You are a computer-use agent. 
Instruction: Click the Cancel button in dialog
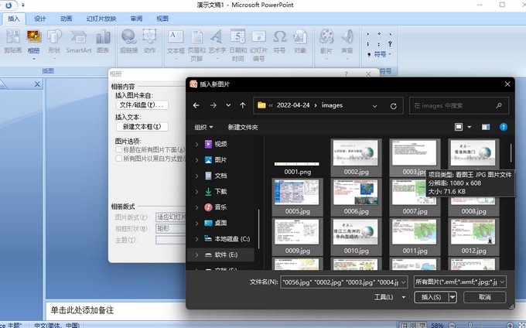(484, 297)
